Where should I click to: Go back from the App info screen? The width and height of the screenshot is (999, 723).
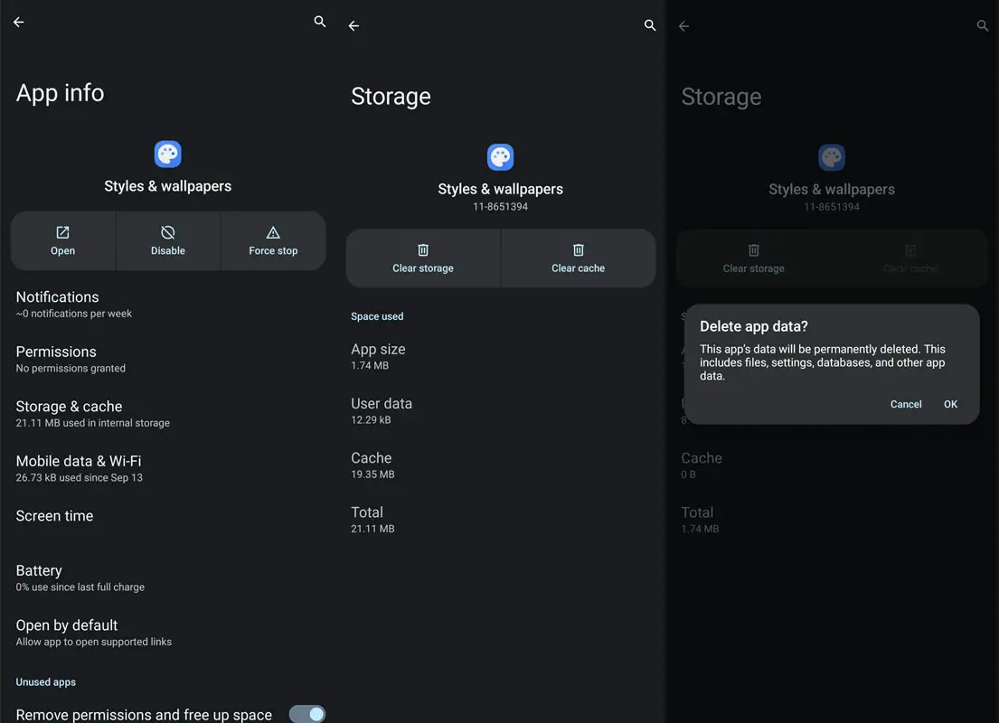18,22
